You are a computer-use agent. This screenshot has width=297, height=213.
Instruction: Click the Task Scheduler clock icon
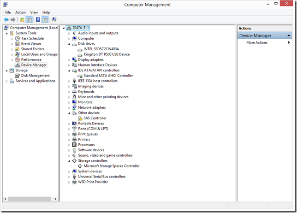pos(18,38)
